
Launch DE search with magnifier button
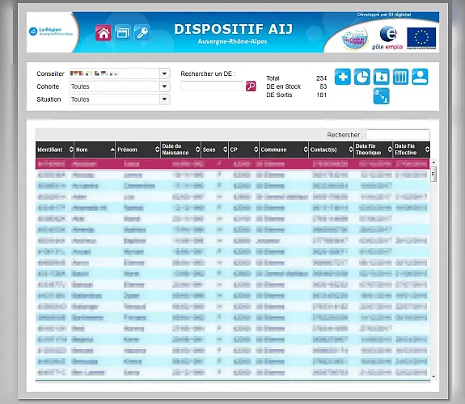click(x=251, y=86)
